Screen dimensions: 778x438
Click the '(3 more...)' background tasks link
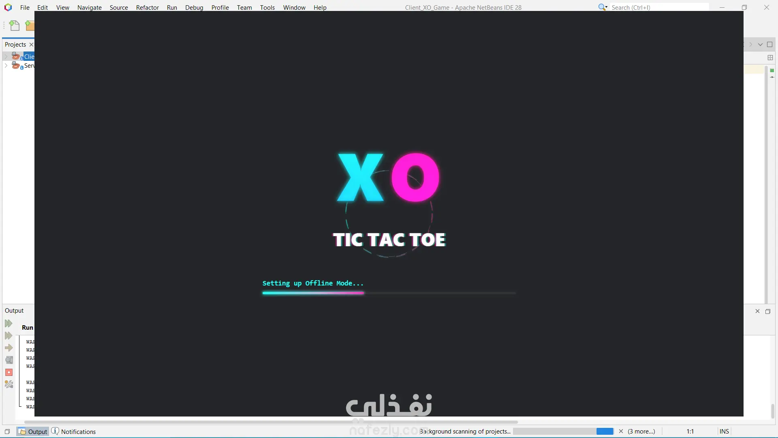641,431
